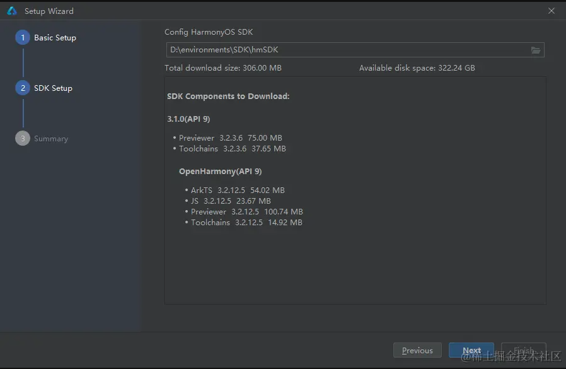Viewport: 566px width, 369px height.
Task: Click the Previous button
Action: 417,350
